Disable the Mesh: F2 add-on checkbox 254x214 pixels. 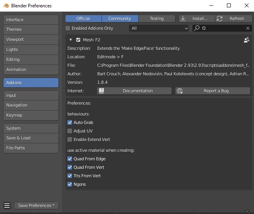click(78, 40)
